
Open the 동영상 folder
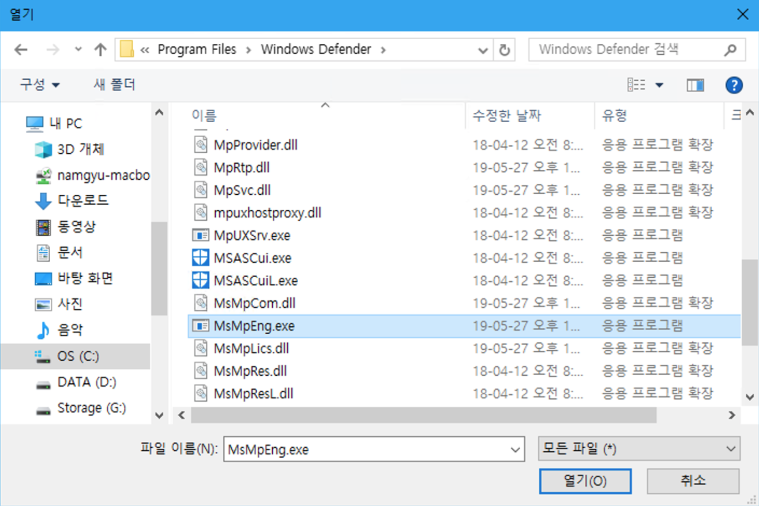(65, 226)
